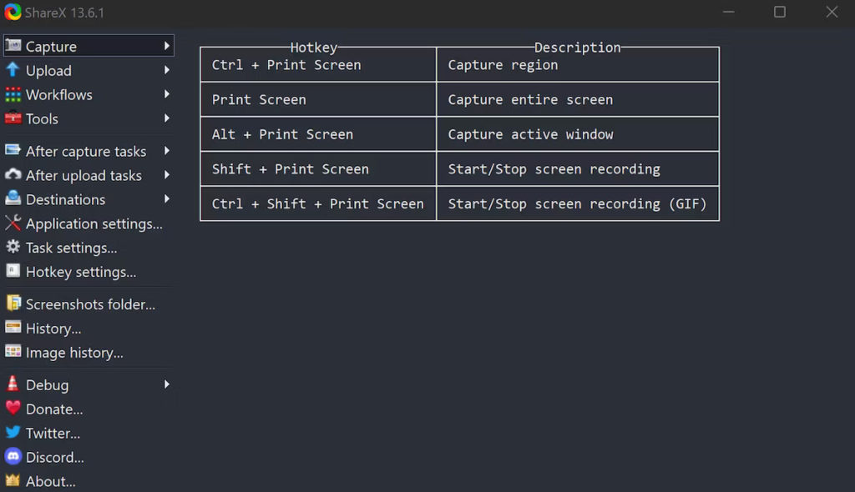Click the camera icon beside Capture
855x492 pixels.
pyautogui.click(x=13, y=46)
